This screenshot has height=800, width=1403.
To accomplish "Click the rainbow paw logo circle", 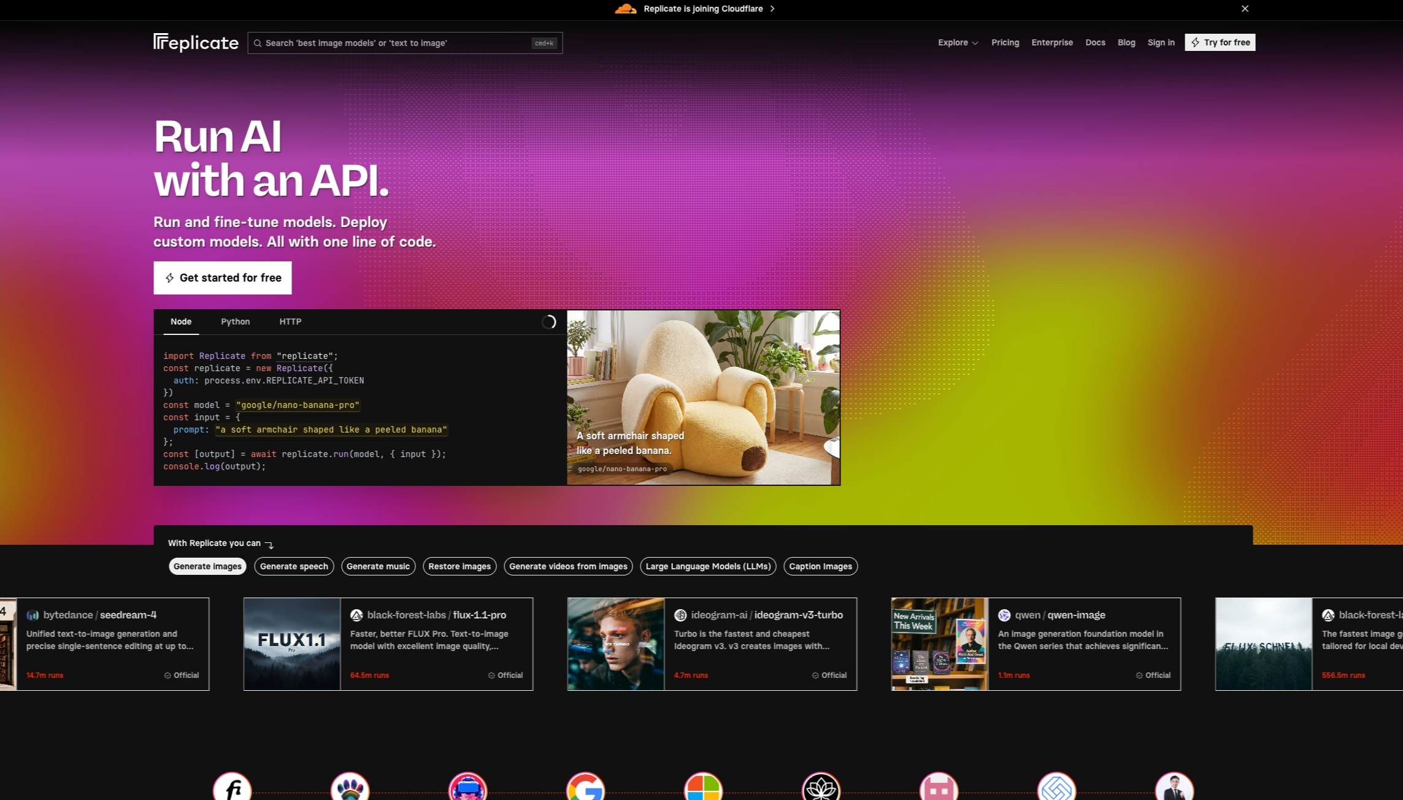I will (x=350, y=787).
